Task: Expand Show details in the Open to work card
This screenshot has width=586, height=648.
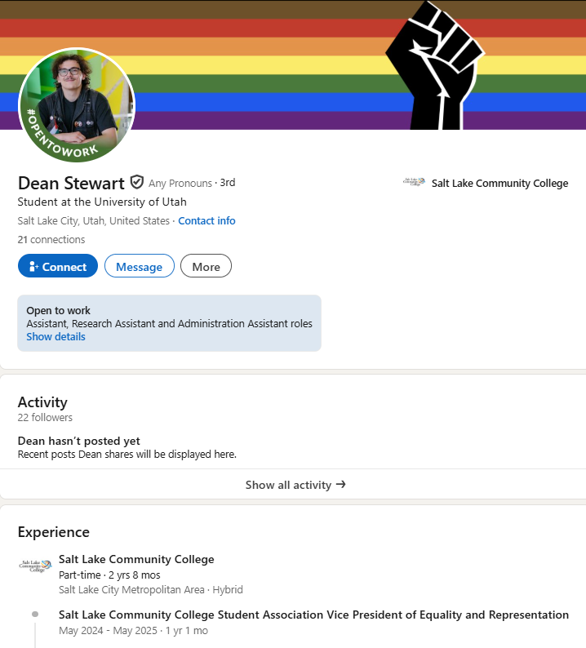Action: (x=55, y=336)
